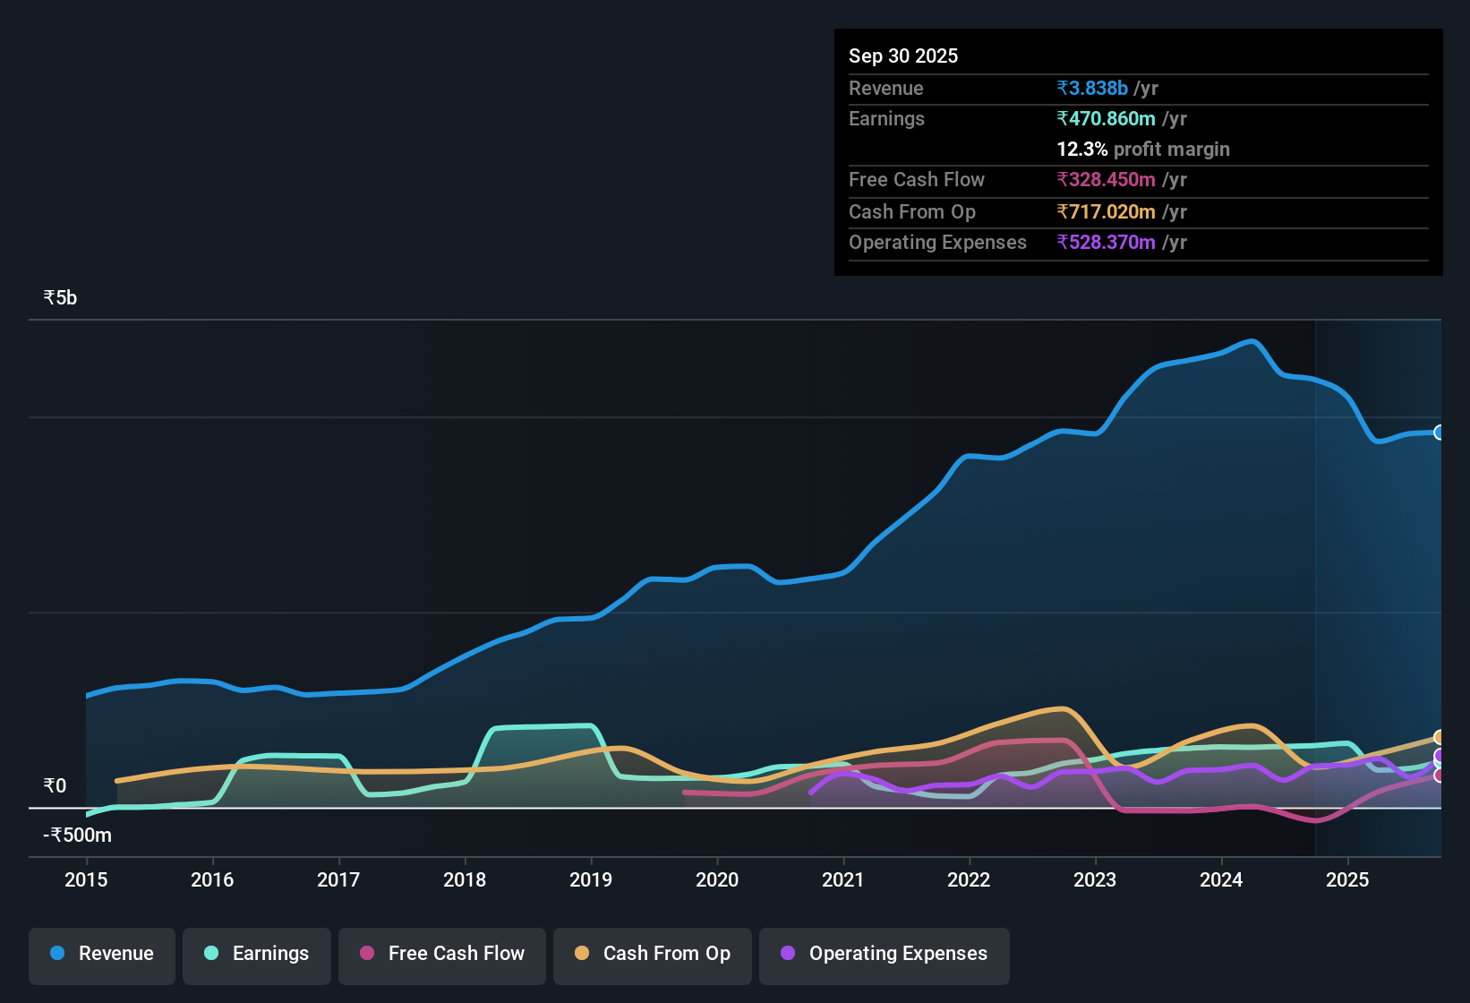Click the 2020 mark on the timeline axis

[717, 880]
